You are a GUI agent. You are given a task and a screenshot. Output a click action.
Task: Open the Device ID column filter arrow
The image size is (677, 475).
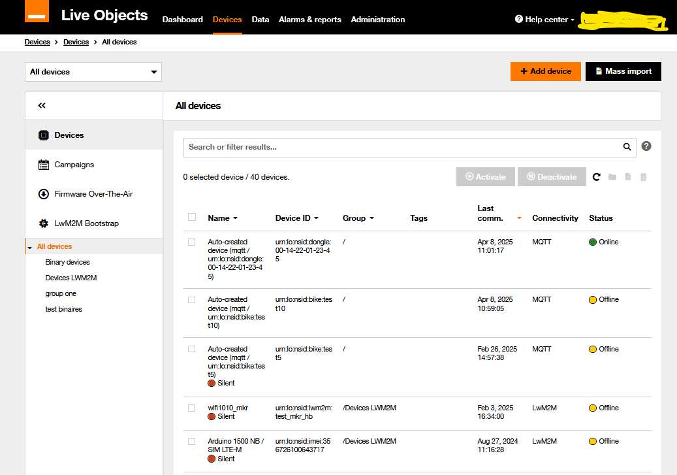pyautogui.click(x=316, y=218)
